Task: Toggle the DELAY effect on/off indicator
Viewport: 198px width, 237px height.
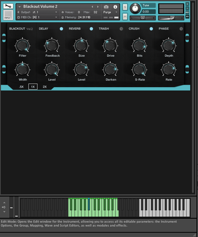Action: point(61,29)
